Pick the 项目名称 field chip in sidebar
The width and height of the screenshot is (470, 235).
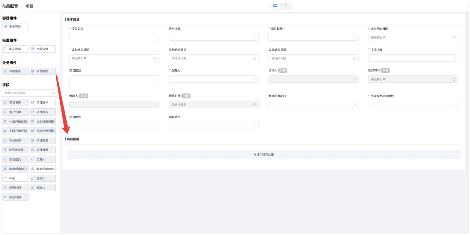pyautogui.click(x=15, y=103)
